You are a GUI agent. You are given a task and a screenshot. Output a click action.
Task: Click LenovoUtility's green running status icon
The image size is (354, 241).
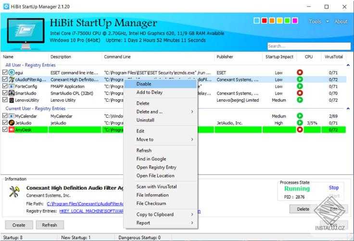pyautogui.click(x=300, y=100)
